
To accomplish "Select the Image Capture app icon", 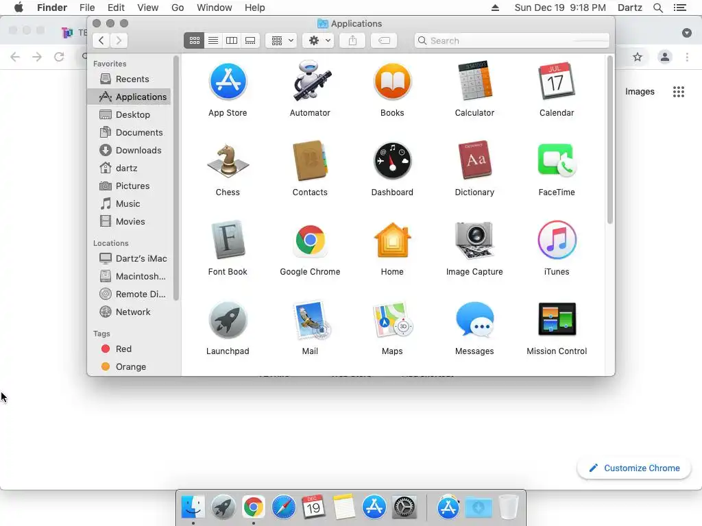I will tap(474, 240).
